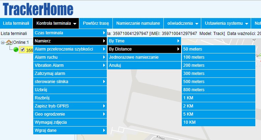Expand Alarm przekroczenia szybkości submenu
The image size is (261, 140).
click(70, 49)
